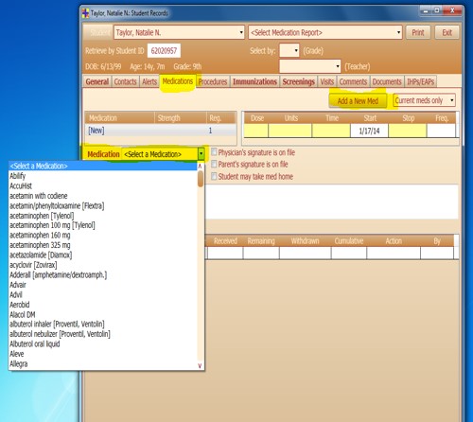
Task: Click the Time cell in schedule grid
Action: [331, 131]
